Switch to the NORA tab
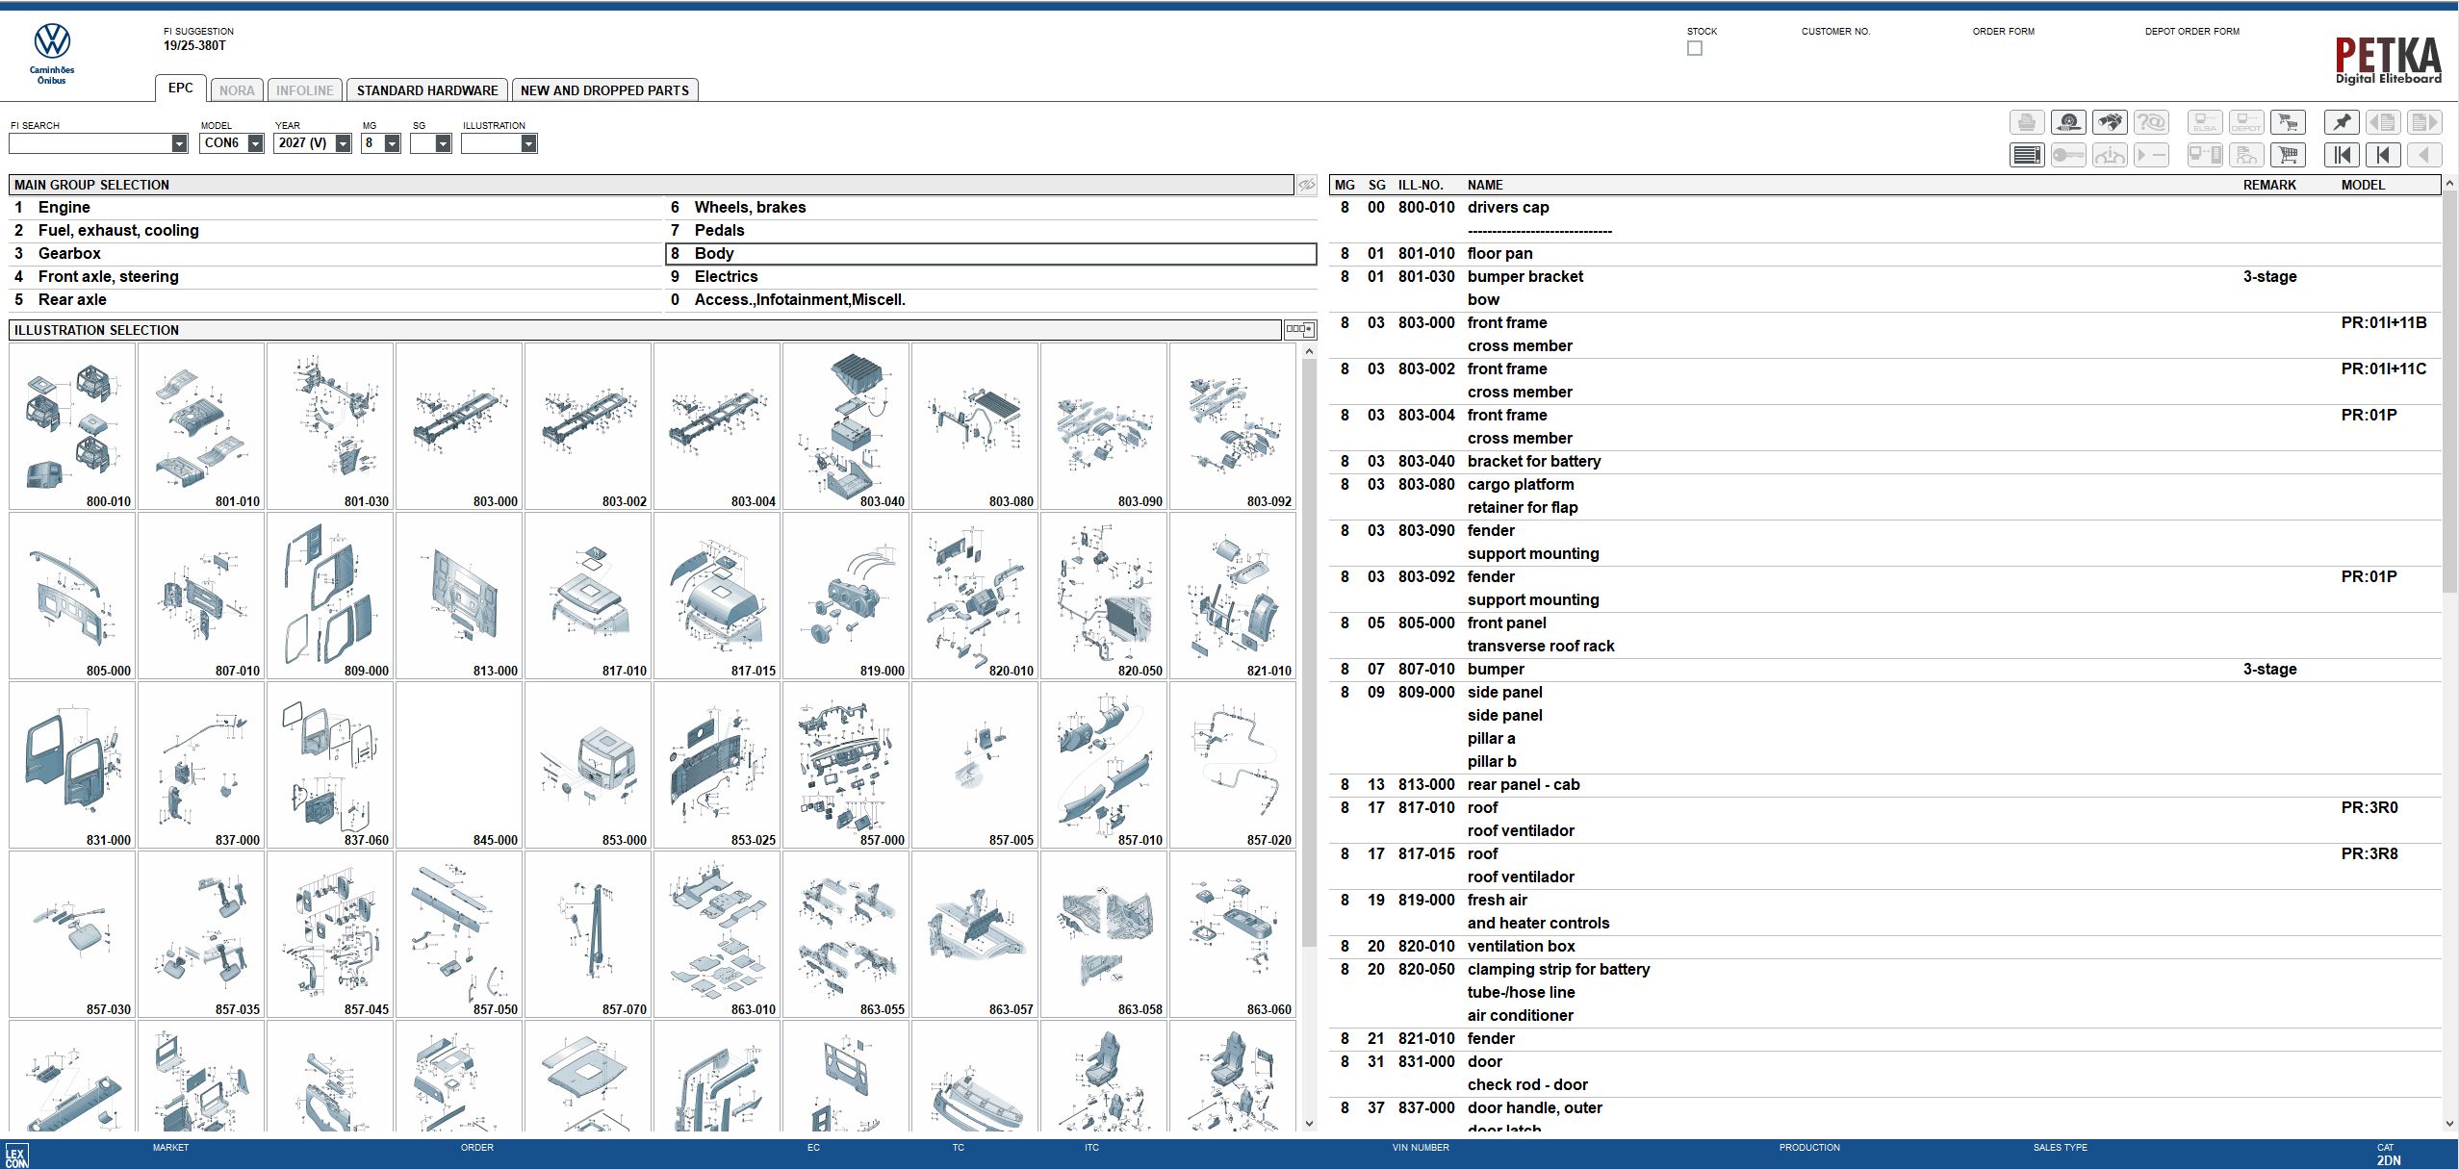Screen dimensions: 2459x1169 237,90
